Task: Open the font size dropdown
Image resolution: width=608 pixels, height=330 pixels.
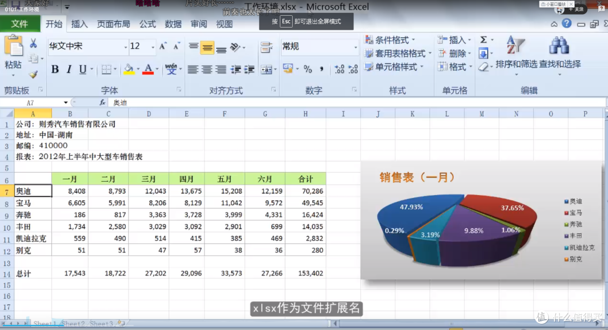Action: (153, 47)
